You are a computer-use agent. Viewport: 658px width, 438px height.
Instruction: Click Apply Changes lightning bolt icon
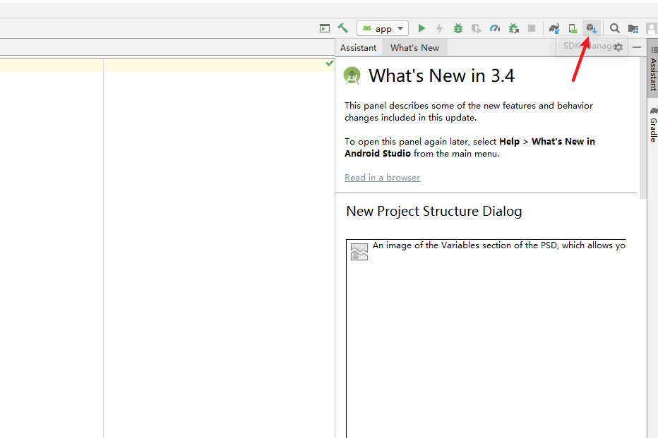pyautogui.click(x=439, y=28)
